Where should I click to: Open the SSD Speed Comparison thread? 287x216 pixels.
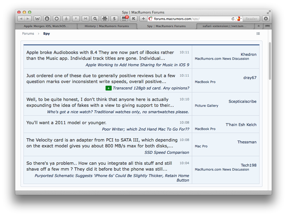(x=167, y=152)
